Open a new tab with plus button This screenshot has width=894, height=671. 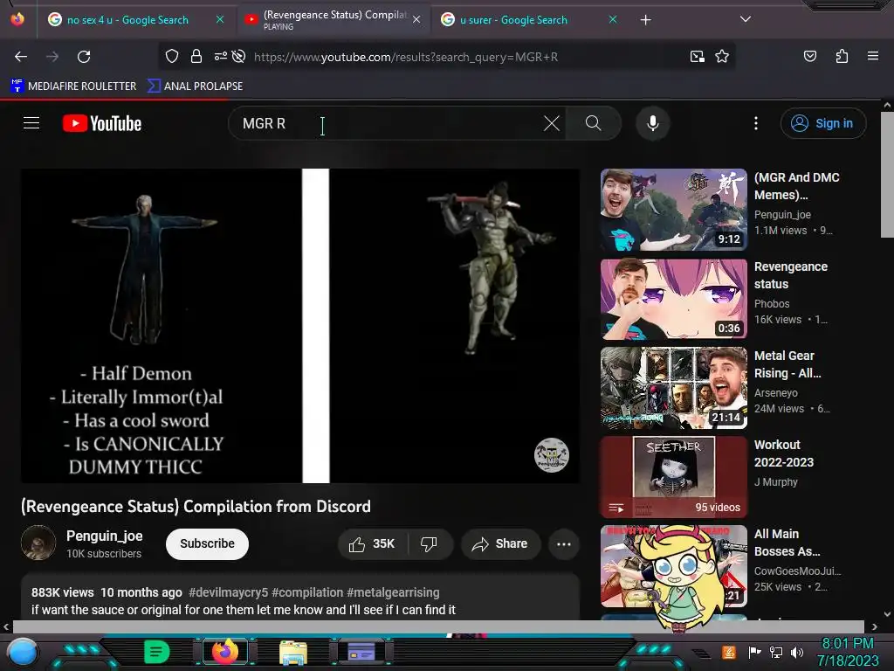(645, 20)
